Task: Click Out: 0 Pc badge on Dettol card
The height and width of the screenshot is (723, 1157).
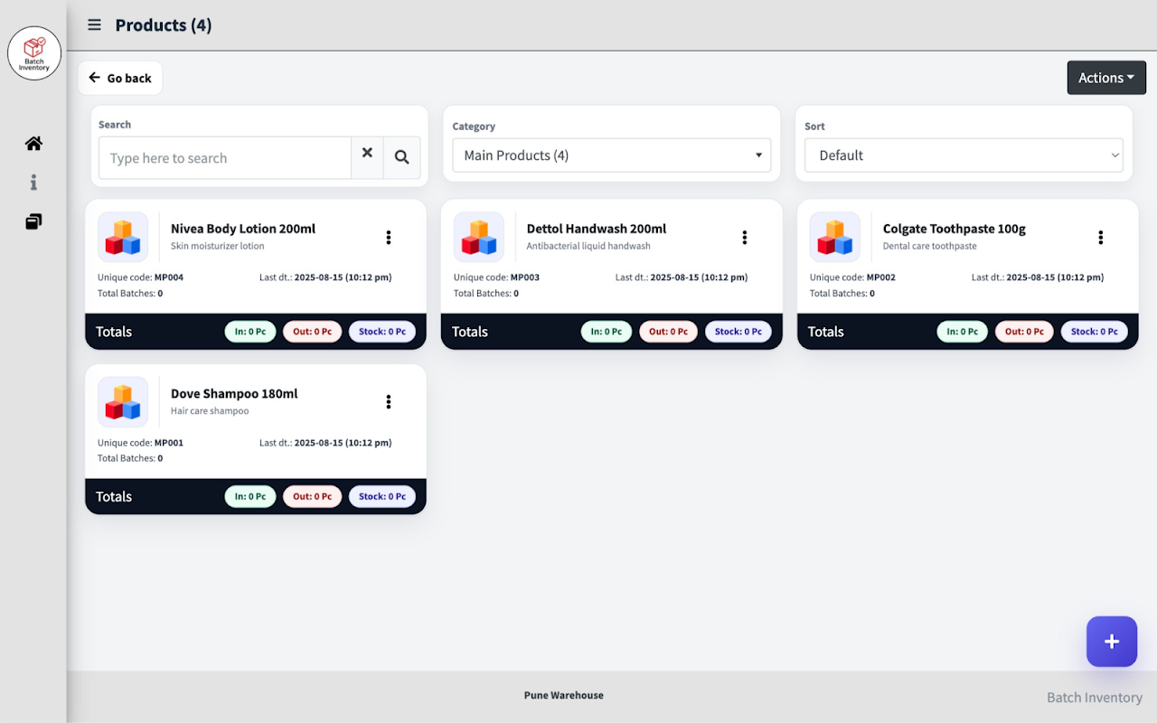Action: pyautogui.click(x=669, y=332)
